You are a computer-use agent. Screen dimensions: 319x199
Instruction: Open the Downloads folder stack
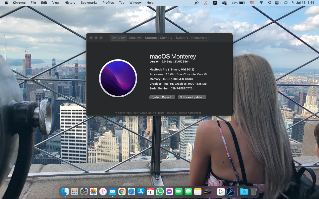coord(244,192)
